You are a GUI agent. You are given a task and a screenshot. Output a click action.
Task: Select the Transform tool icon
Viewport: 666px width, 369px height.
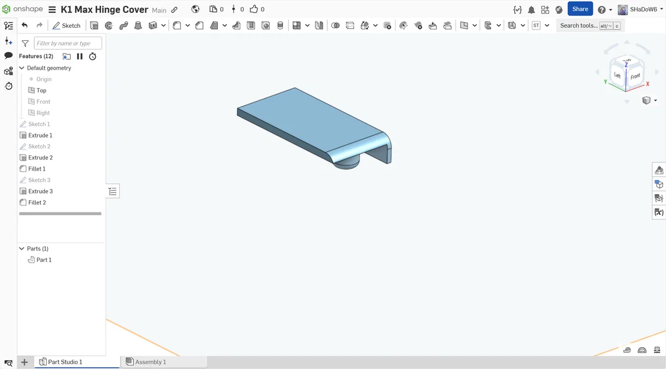(365, 25)
